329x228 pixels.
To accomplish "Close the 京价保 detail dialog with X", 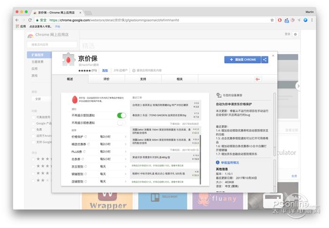I will 273,55.
